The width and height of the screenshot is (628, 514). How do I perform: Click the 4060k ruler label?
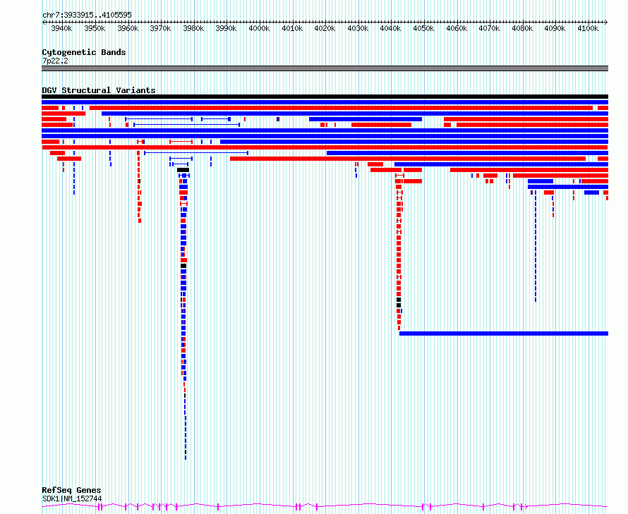point(457,28)
